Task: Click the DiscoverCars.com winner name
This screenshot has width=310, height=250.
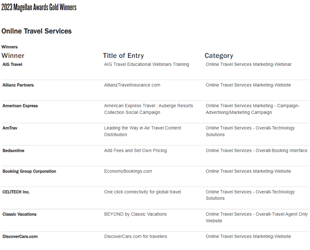Action: coord(20,237)
